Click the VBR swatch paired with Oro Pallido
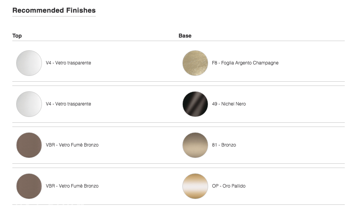Viewport: 359px width, 219px height. [29, 186]
